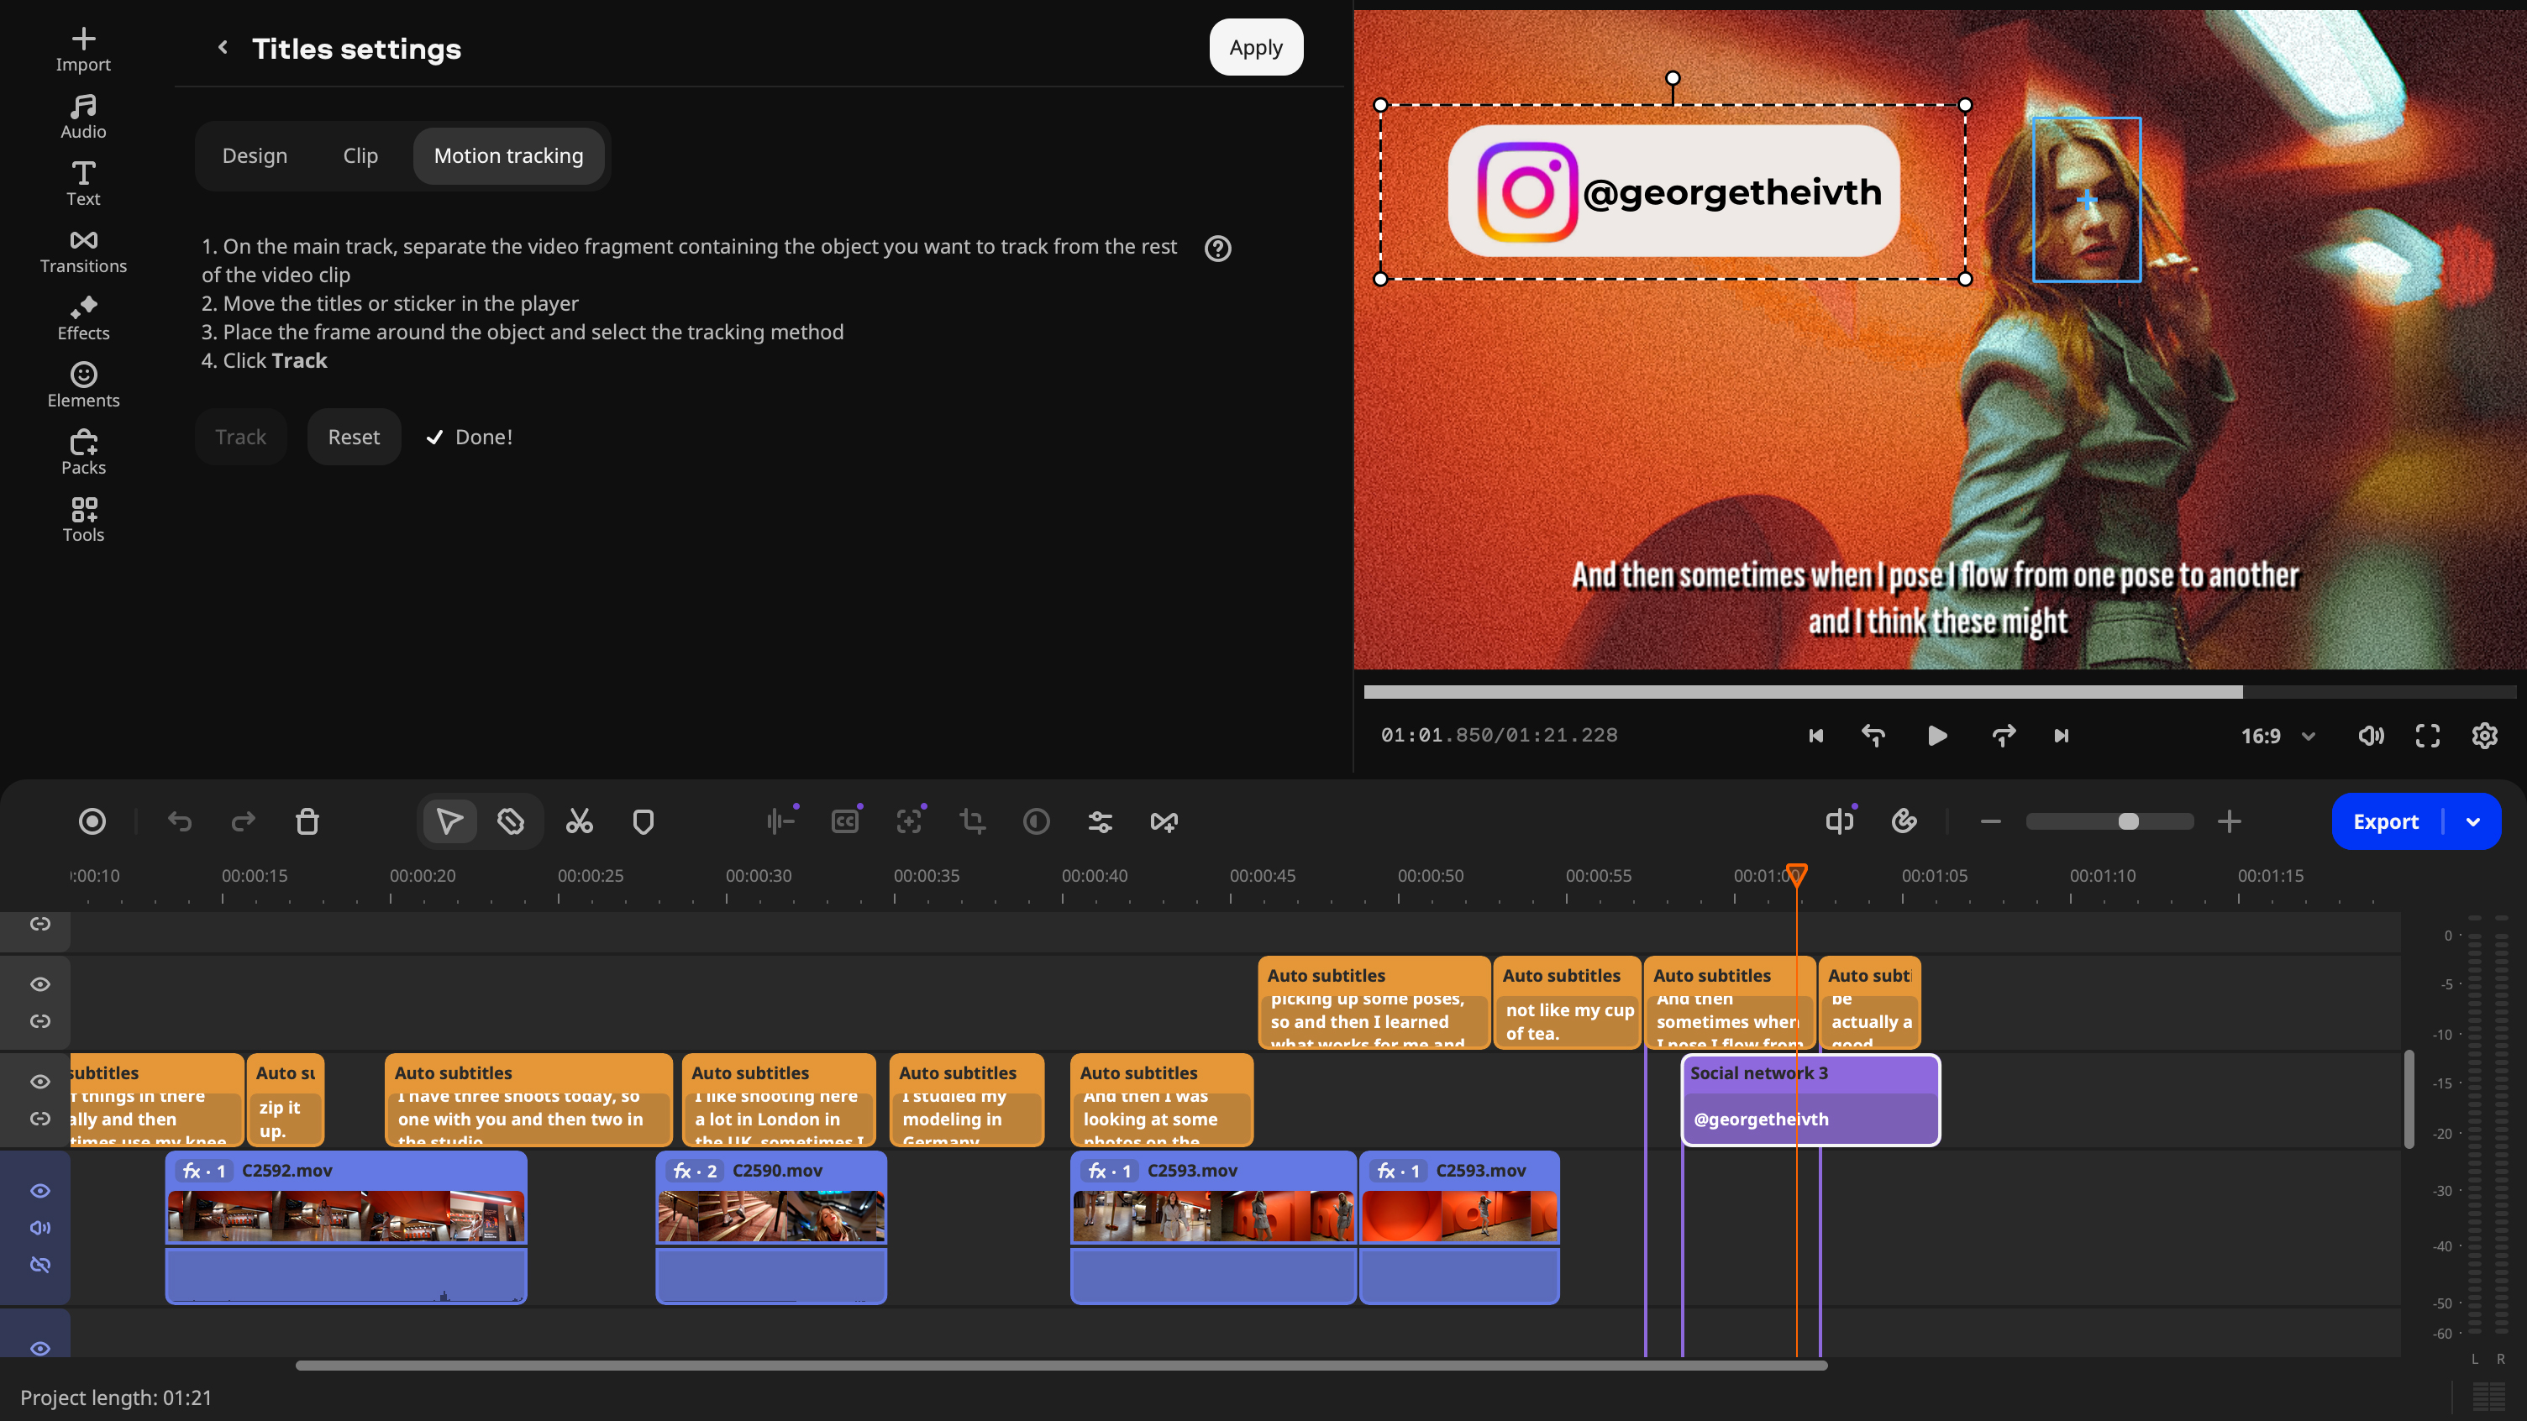
Task: Expand export options arrow
Action: click(x=2473, y=821)
